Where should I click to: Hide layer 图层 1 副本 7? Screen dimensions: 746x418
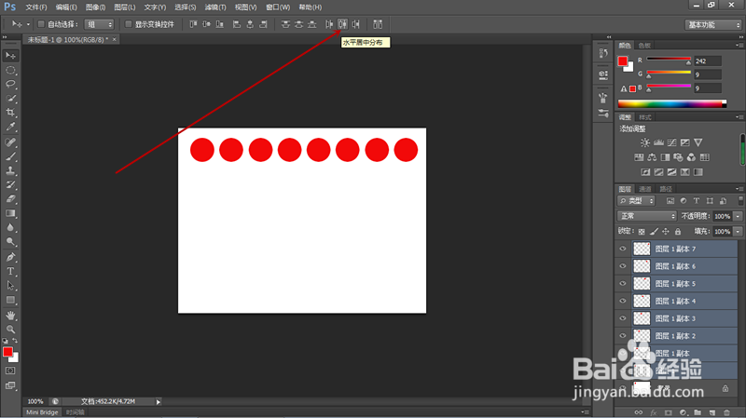tap(623, 249)
